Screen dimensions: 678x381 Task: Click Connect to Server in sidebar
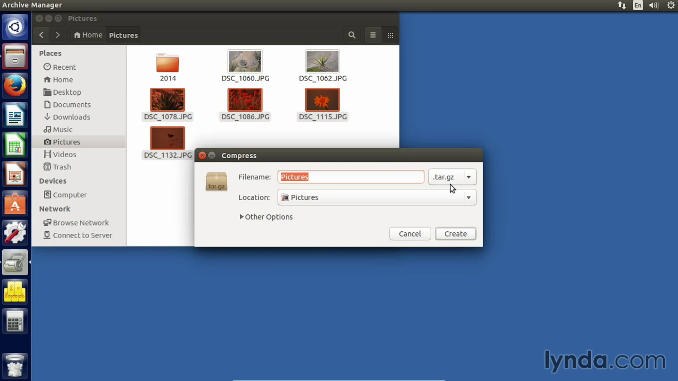click(x=78, y=235)
